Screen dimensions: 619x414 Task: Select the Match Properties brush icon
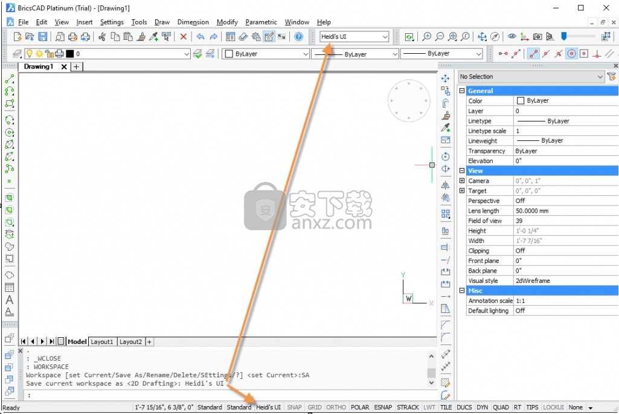[141, 37]
